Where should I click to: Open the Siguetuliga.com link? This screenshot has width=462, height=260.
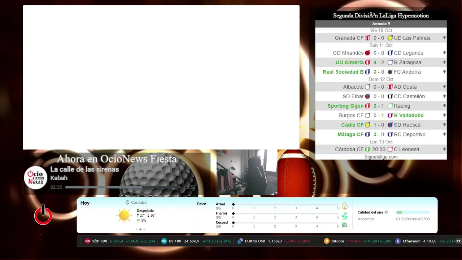pos(381,157)
